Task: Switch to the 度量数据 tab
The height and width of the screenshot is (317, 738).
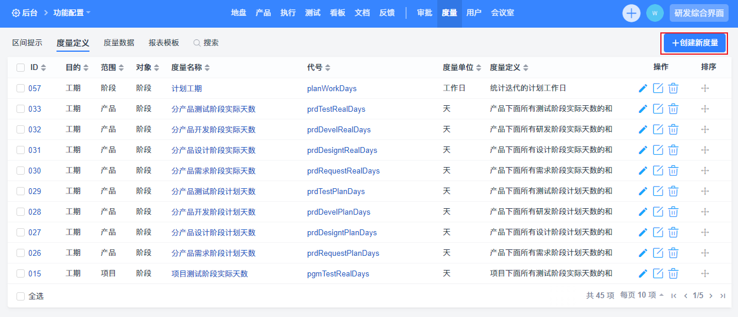Action: click(x=119, y=43)
